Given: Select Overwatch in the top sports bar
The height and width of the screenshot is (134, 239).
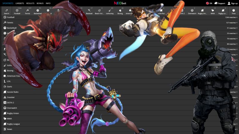Looking at the screenshot, I should (x=192, y=11).
